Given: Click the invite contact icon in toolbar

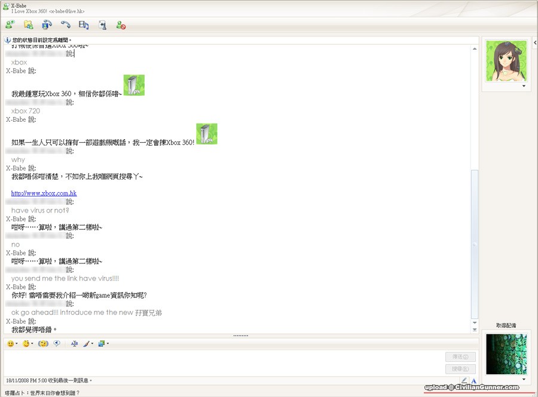Looking at the screenshot, I should [x=10, y=25].
